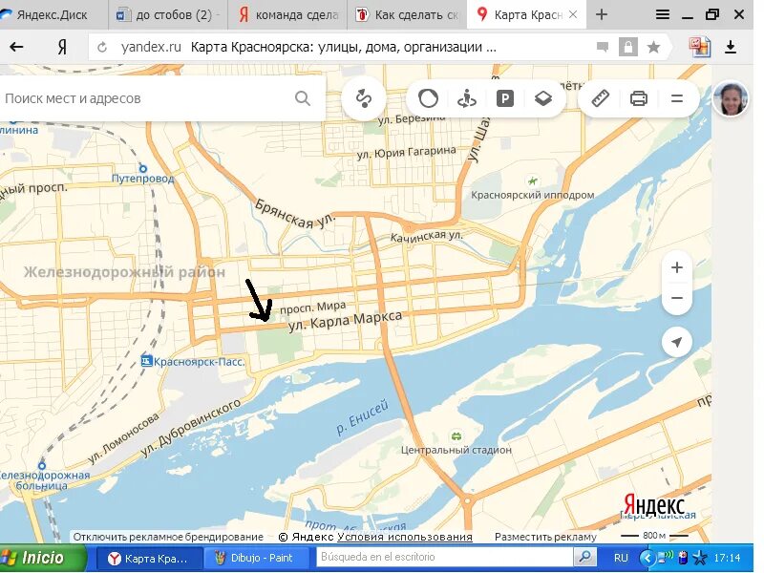Open the map layers selector
This screenshot has height=573, width=764.
coord(542,98)
